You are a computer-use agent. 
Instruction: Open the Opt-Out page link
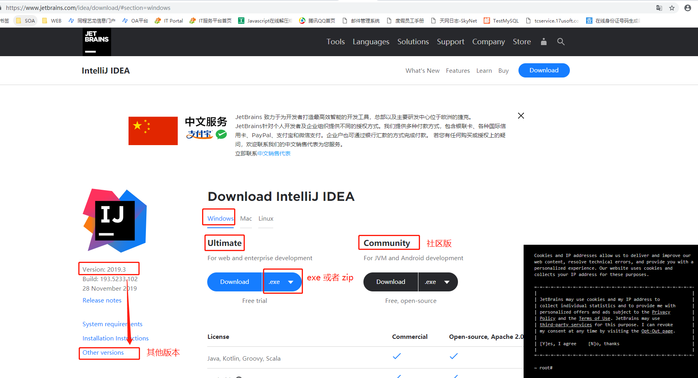[657, 331]
